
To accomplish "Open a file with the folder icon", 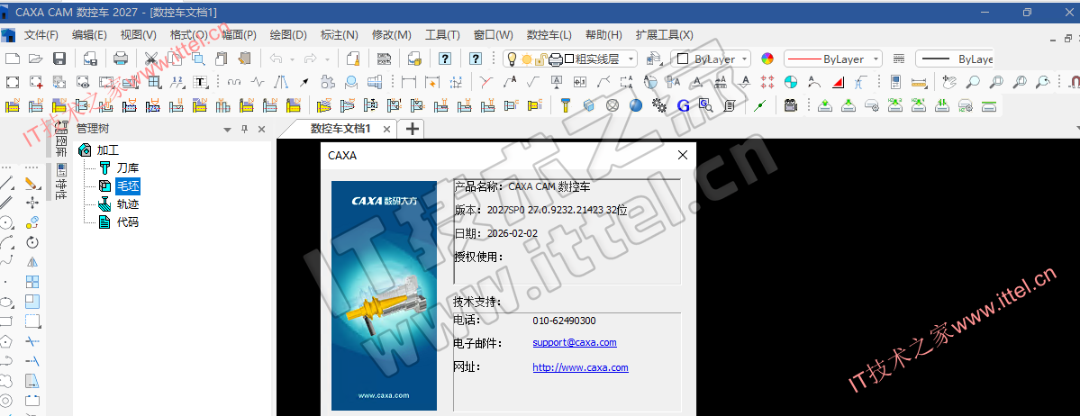I will (36, 59).
